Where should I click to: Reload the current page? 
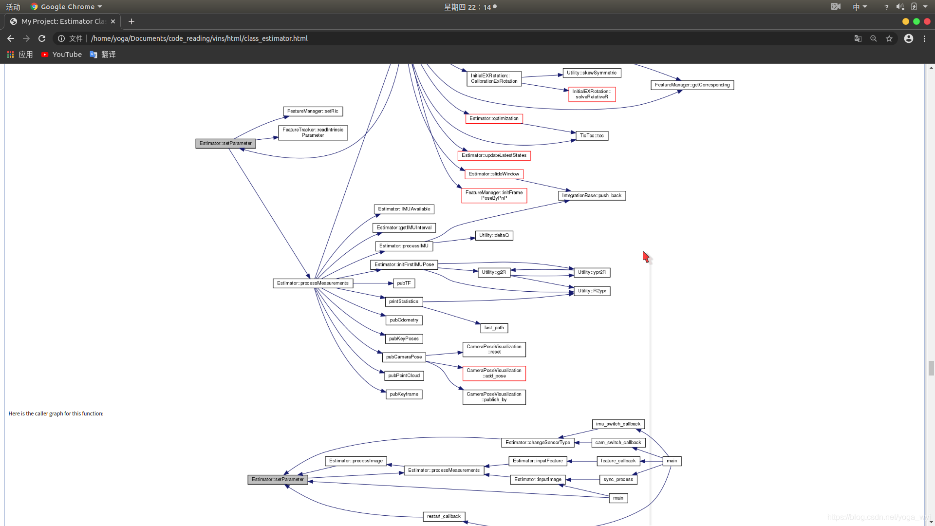42,38
